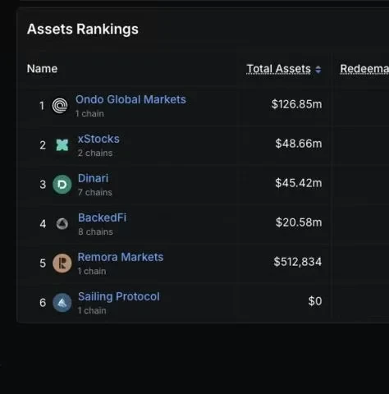Open the Remora Markets link
The height and width of the screenshot is (394, 389).
[x=121, y=257]
